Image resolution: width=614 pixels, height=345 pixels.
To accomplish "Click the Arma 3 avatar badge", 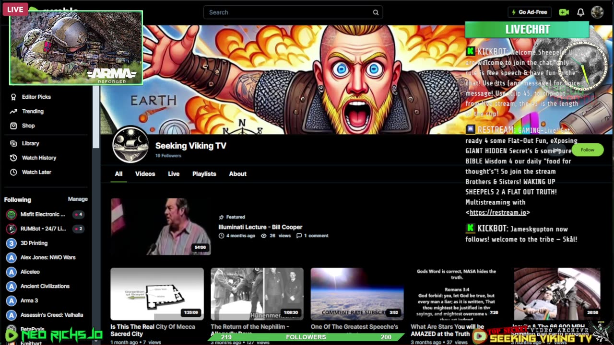I will point(11,300).
